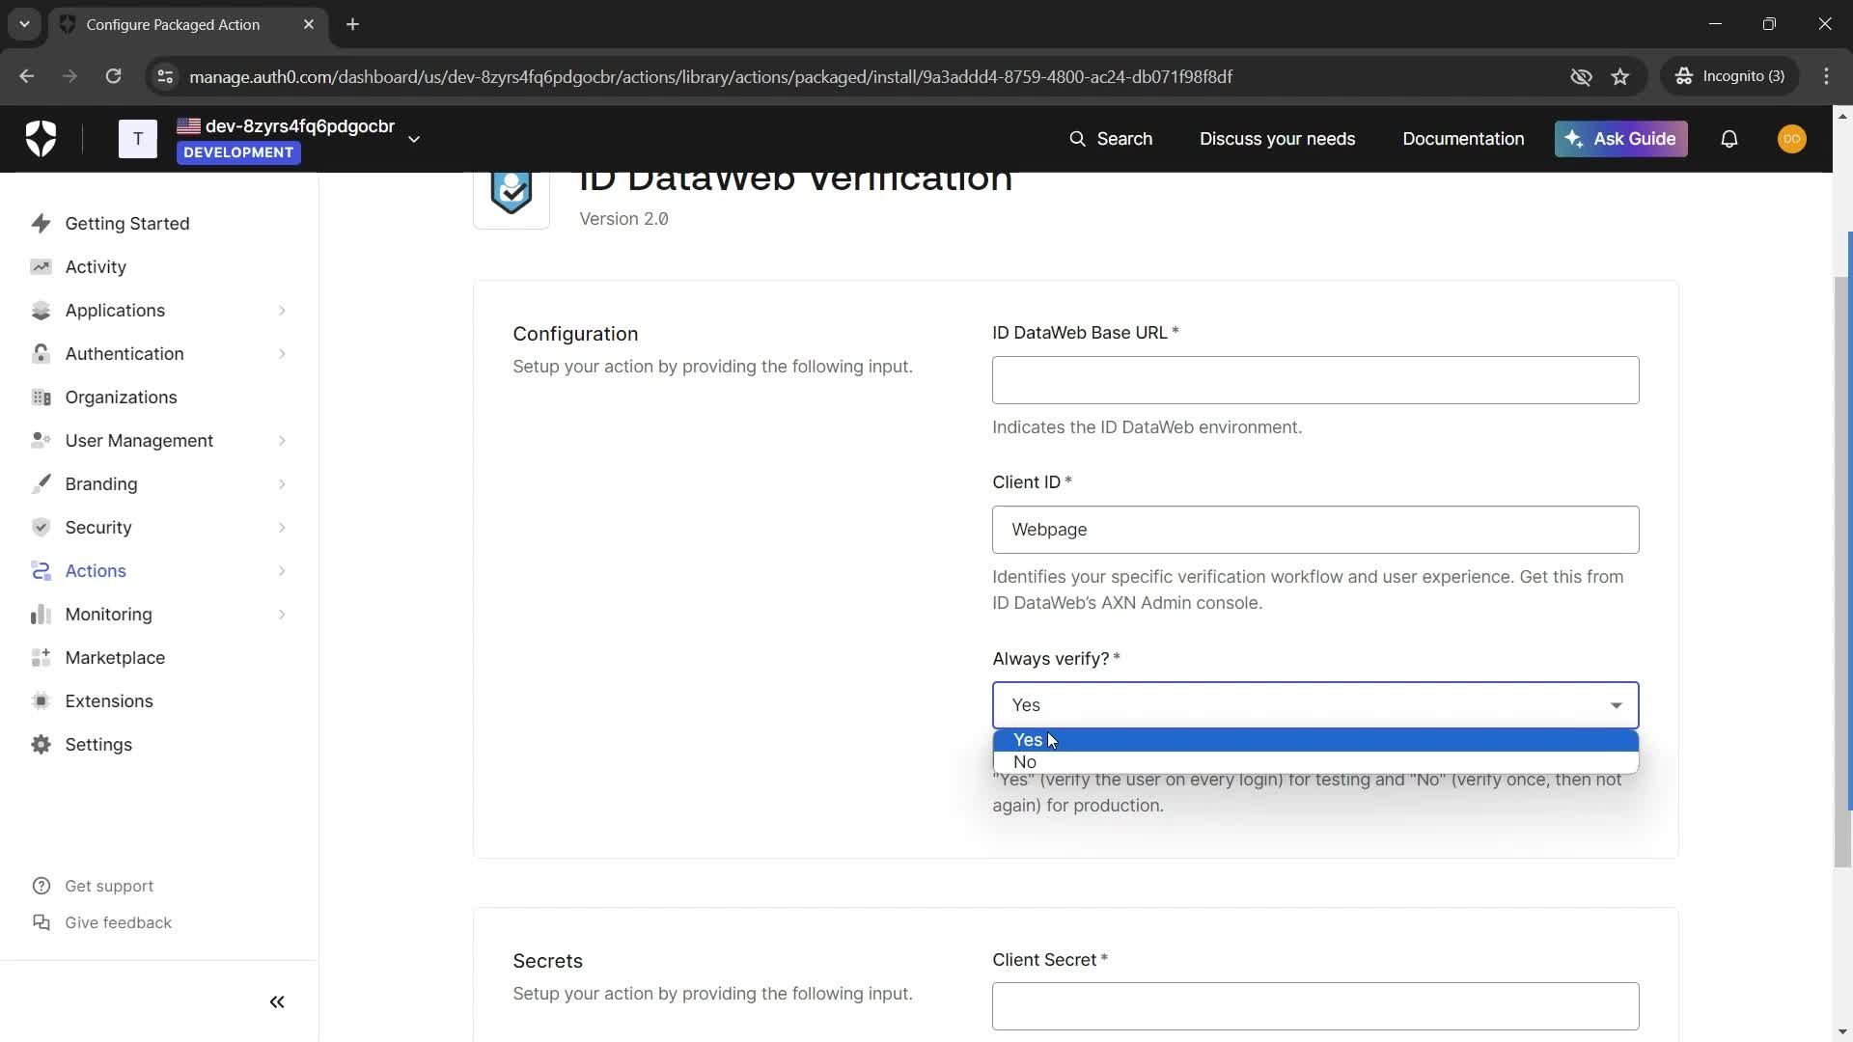Focus the ID DataWeb Base URL field
The width and height of the screenshot is (1853, 1042).
click(1314, 380)
